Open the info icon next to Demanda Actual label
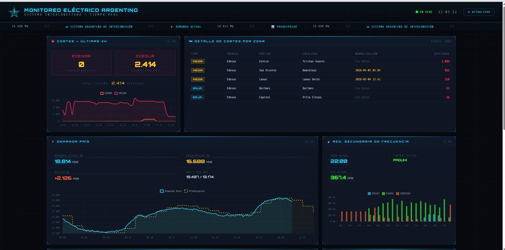 [81, 155]
